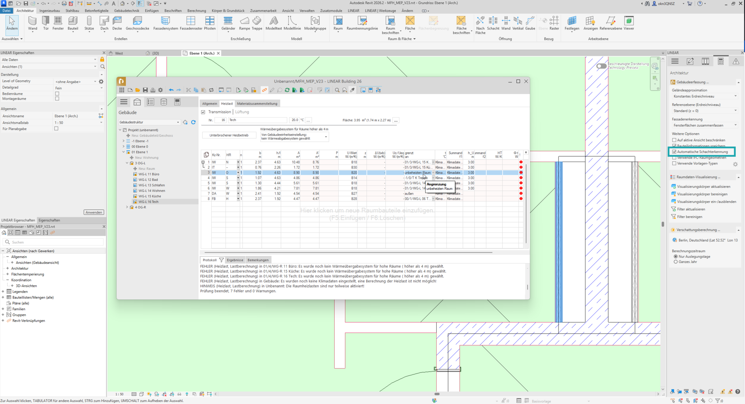Select the Schacht opening tool
Image resolution: width=745 pixels, height=404 pixels.
coord(493,23)
